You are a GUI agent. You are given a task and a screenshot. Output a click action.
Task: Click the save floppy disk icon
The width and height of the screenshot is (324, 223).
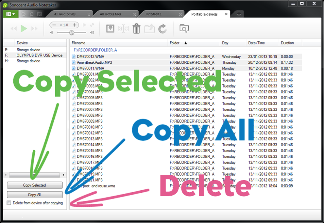[x=39, y=14]
